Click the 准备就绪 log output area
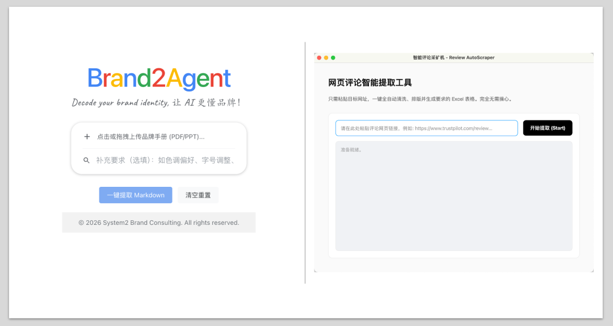This screenshot has height=326, width=613. point(454,196)
